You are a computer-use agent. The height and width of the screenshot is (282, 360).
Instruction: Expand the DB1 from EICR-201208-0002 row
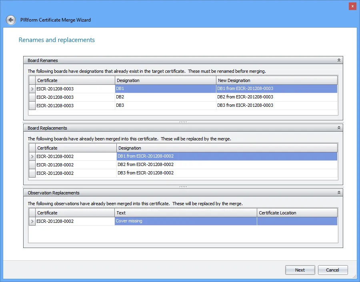pos(31,156)
